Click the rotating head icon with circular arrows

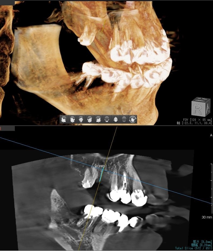pyautogui.click(x=133, y=119)
